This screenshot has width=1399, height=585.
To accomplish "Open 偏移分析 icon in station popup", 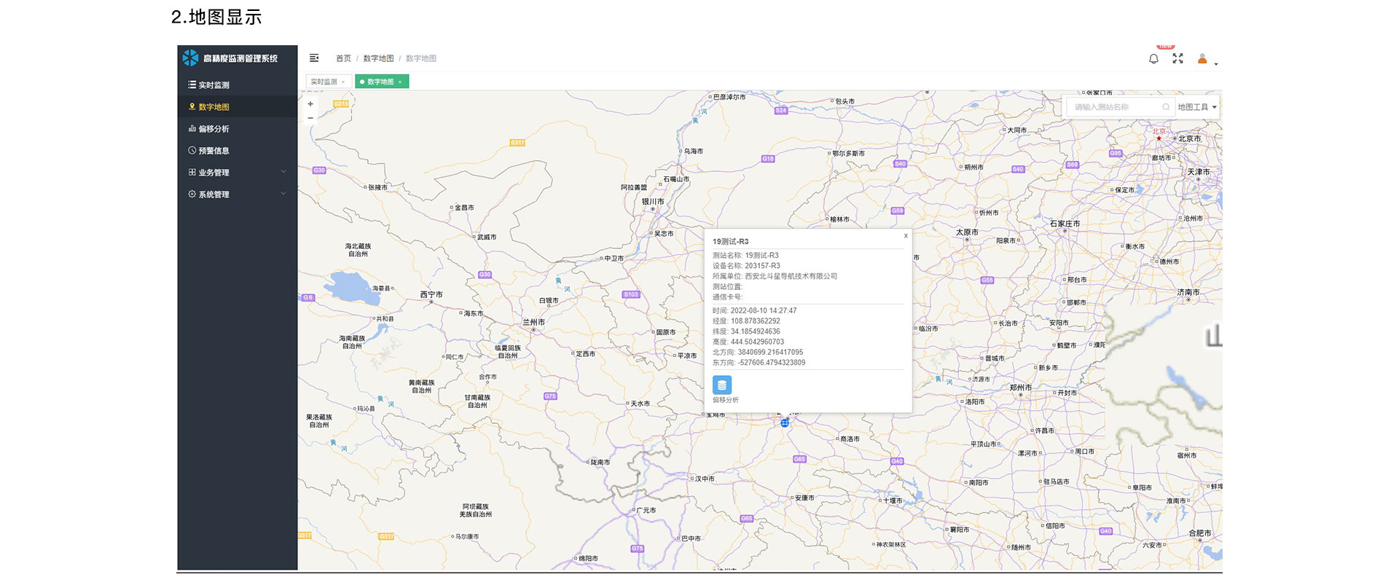I will click(x=721, y=385).
